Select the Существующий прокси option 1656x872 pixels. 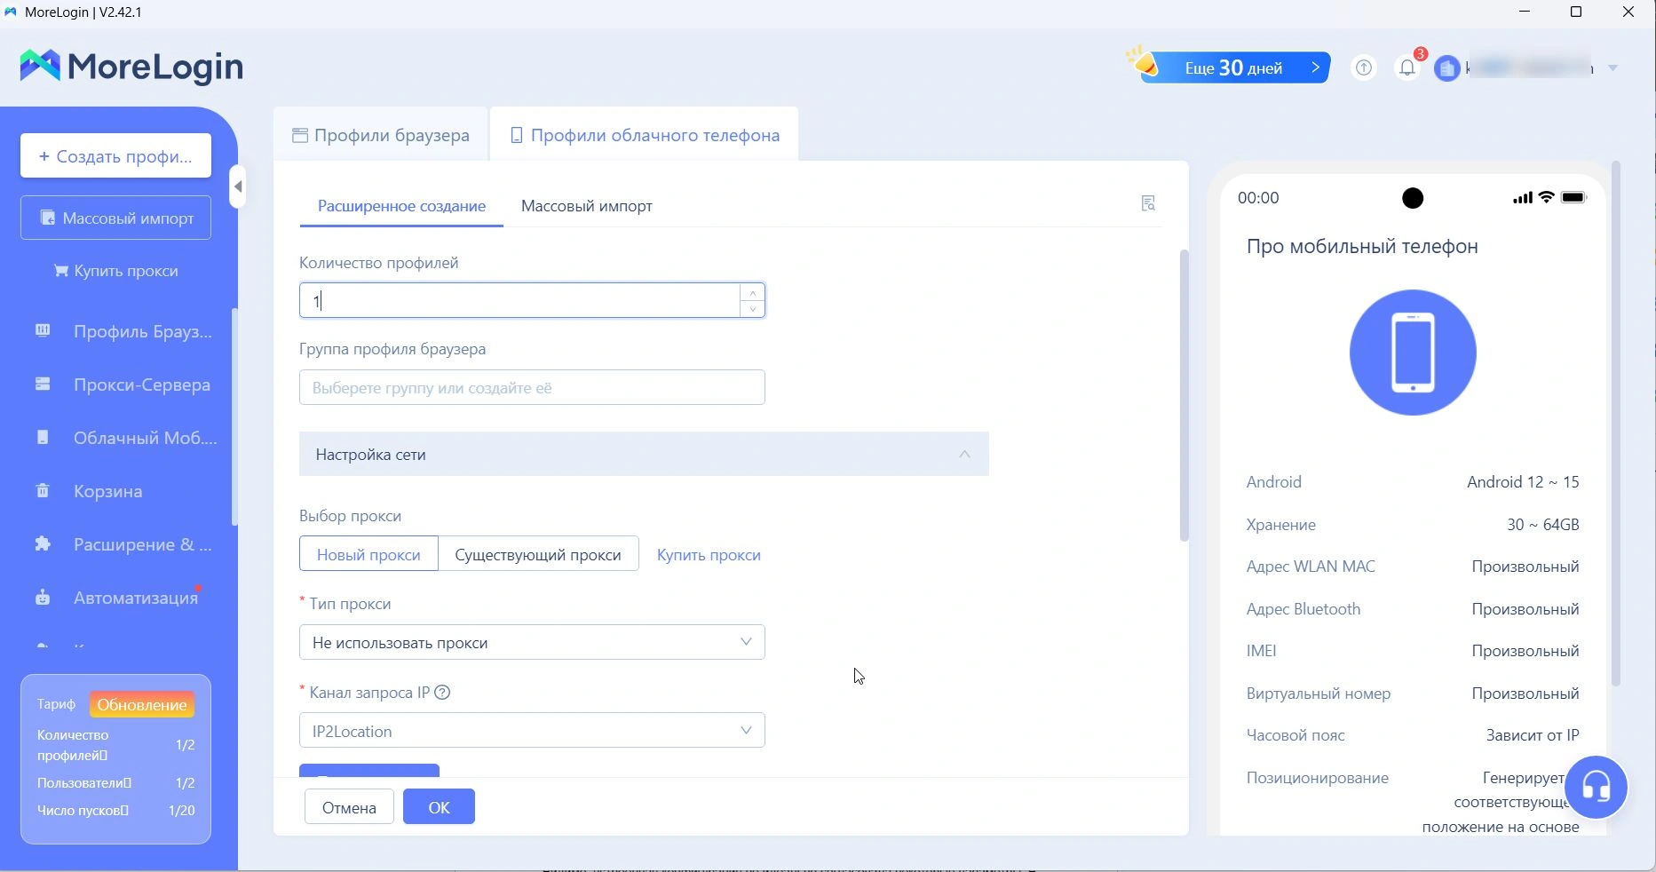(x=537, y=554)
